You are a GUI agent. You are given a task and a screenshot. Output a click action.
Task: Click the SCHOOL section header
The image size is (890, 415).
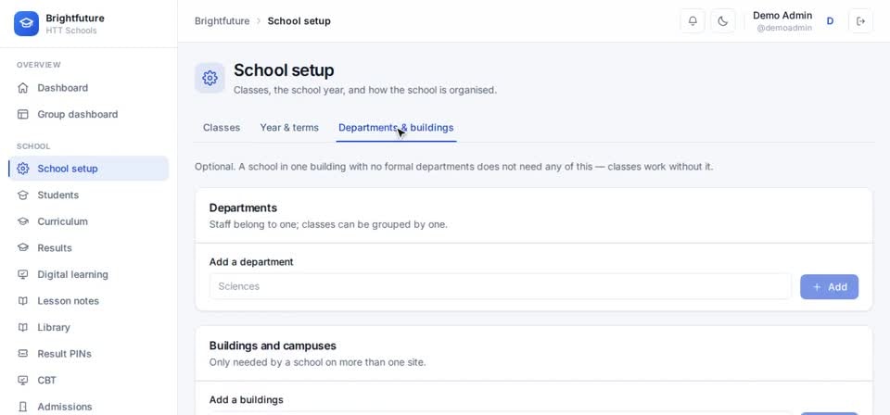[x=33, y=146]
